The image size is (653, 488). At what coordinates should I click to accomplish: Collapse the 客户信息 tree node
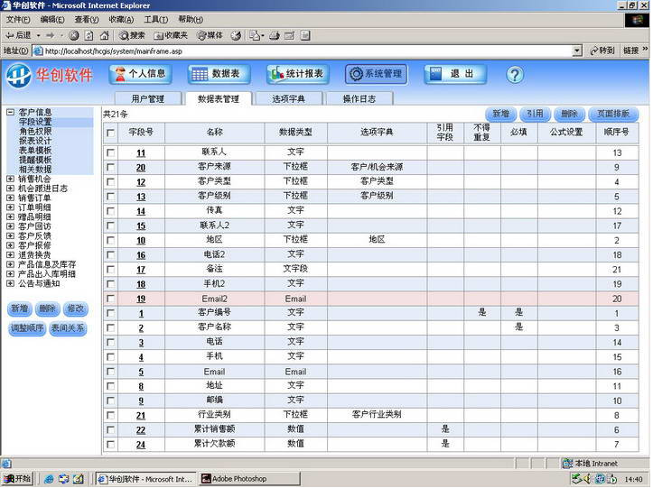[x=10, y=113]
